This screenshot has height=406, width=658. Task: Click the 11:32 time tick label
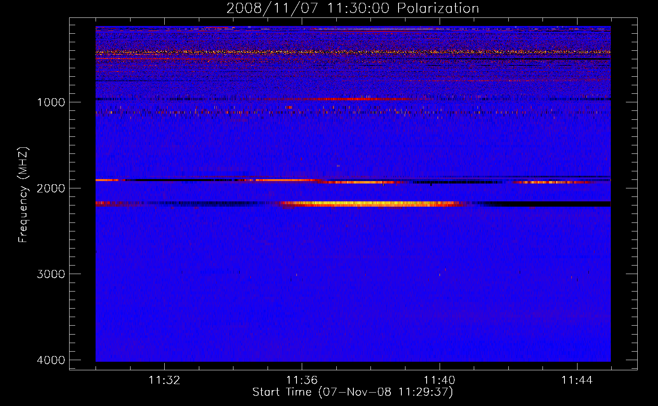click(x=164, y=380)
